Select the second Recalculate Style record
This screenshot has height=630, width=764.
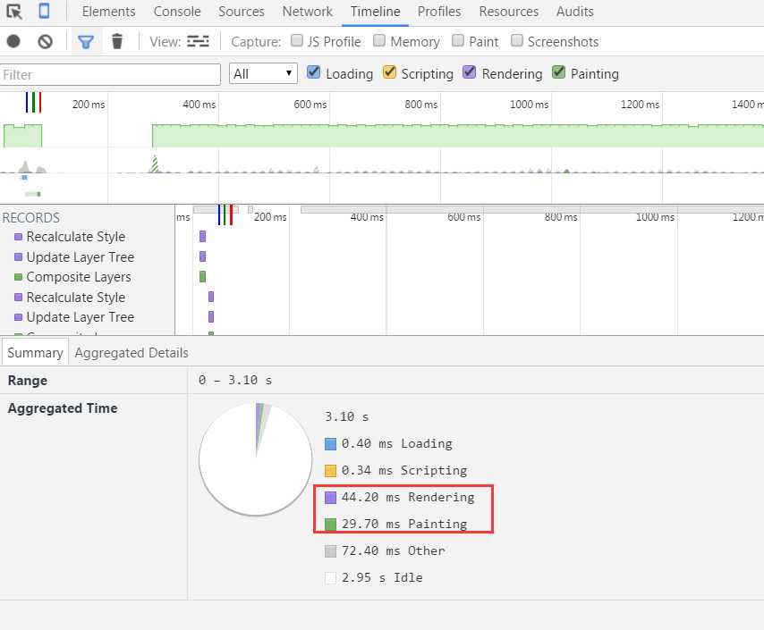point(75,297)
